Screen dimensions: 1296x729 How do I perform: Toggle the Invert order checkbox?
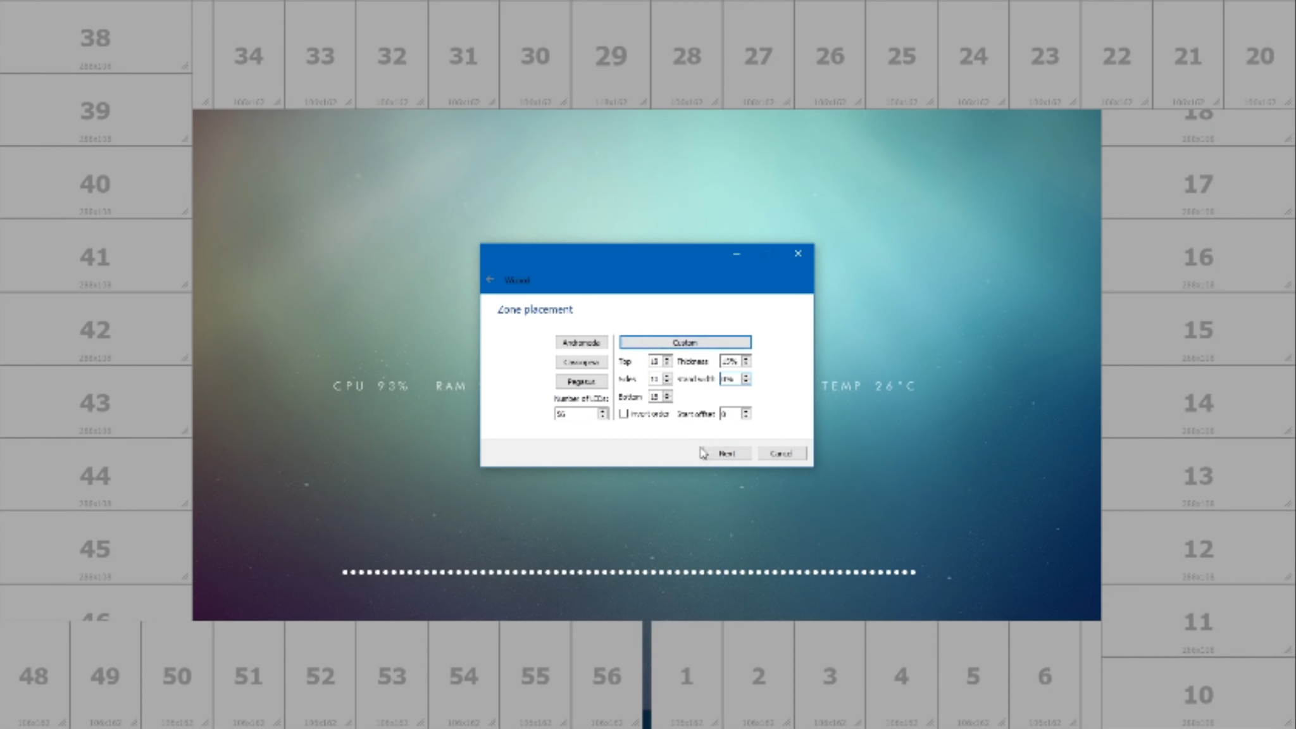point(624,414)
